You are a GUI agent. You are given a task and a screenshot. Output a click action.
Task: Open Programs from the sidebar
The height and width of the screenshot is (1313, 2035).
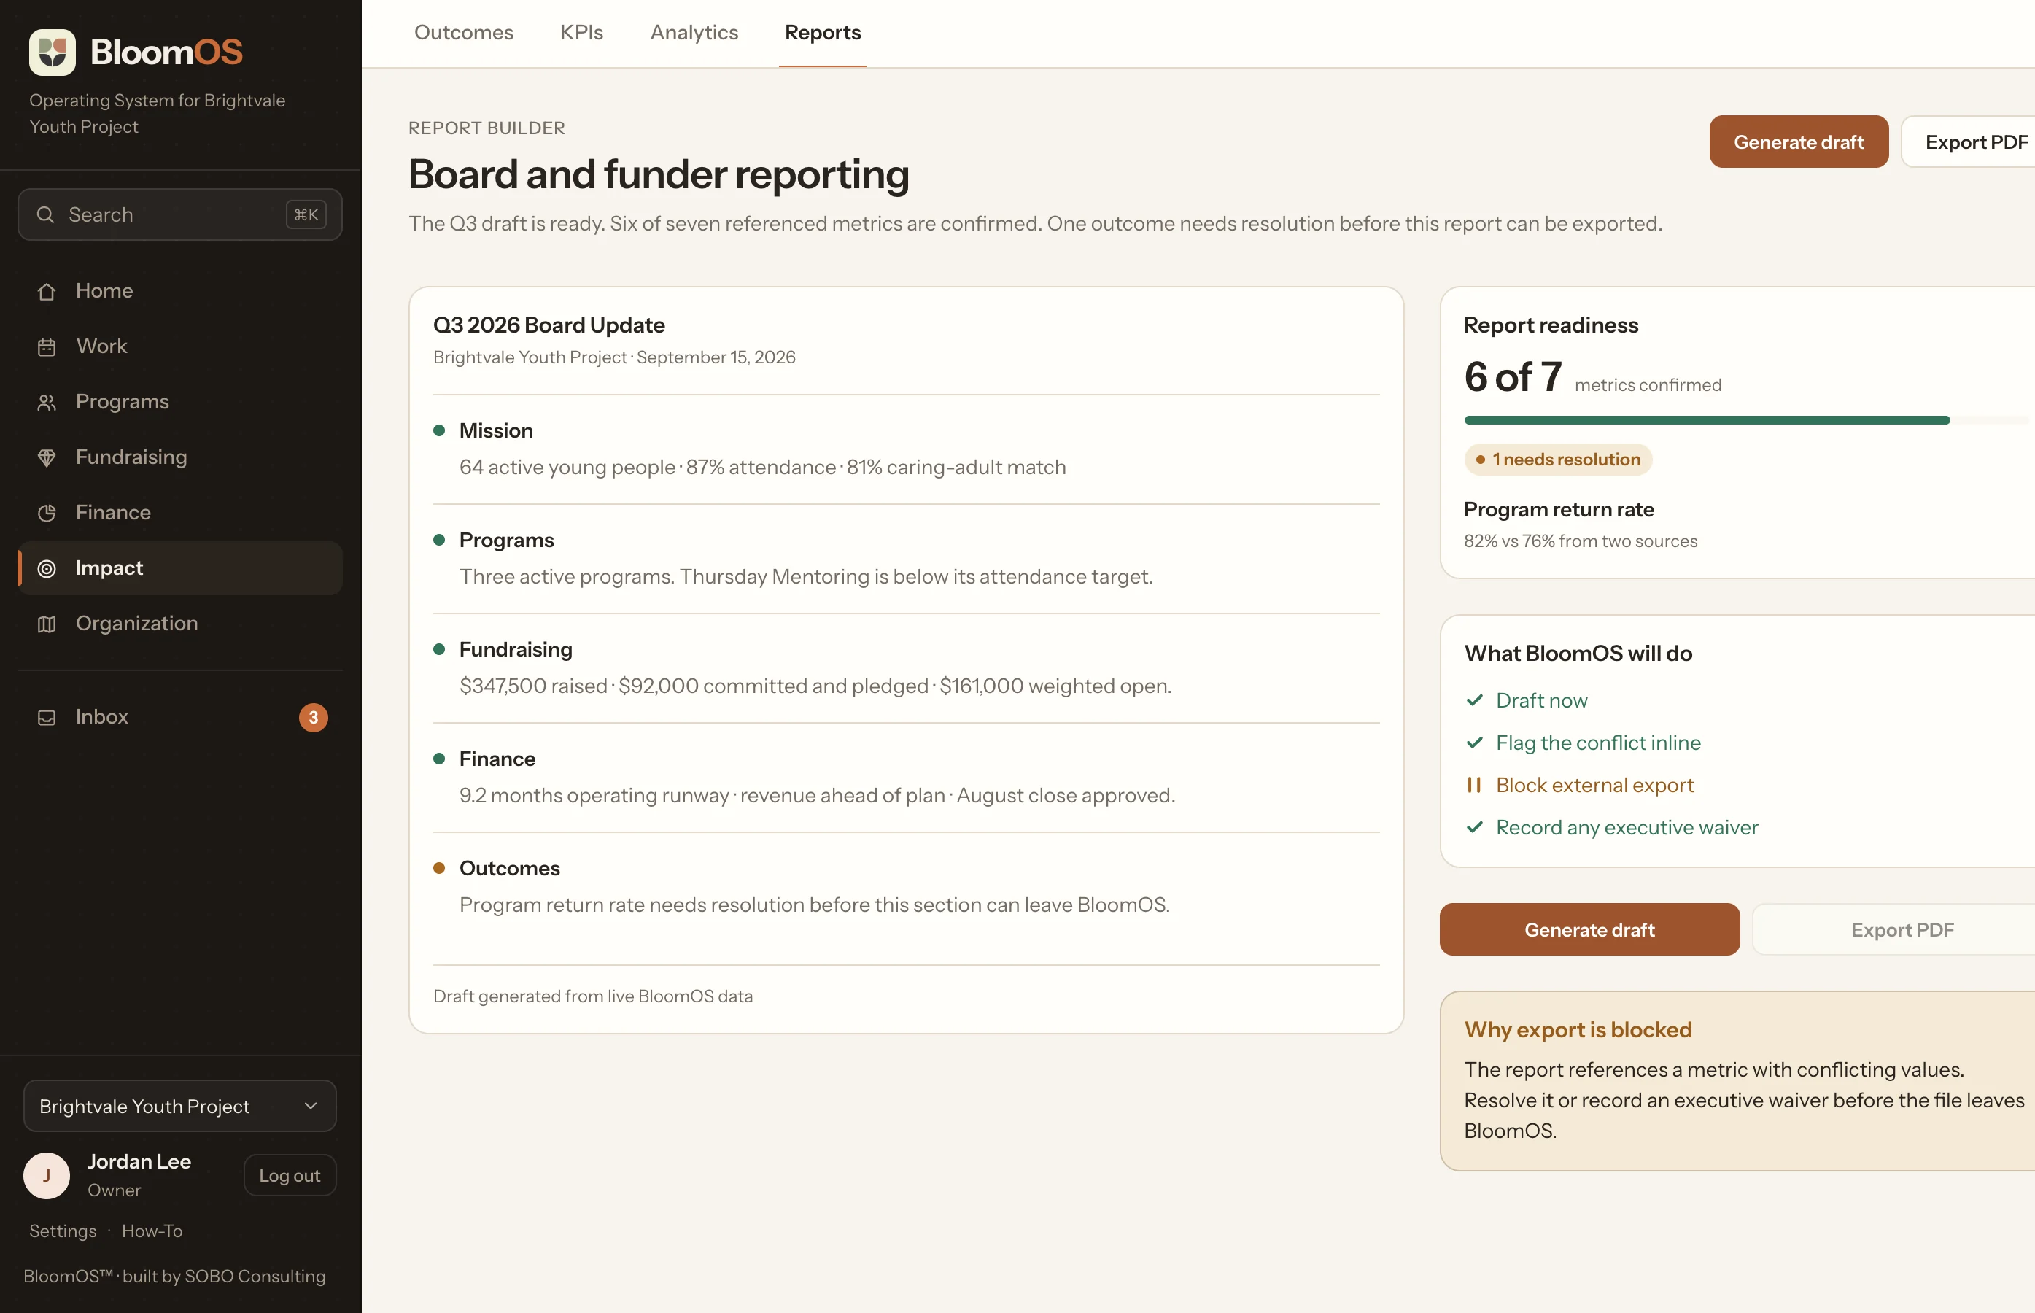point(180,403)
